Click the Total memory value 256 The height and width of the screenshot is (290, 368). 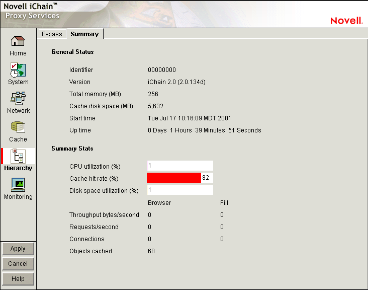click(x=153, y=94)
